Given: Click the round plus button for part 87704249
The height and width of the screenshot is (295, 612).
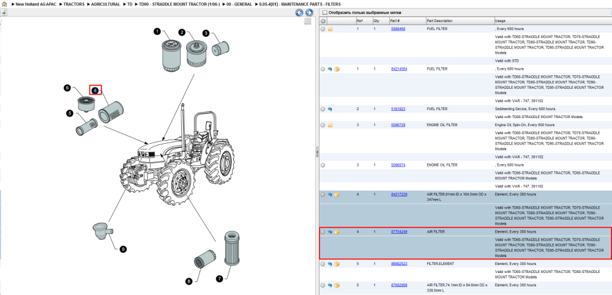Looking at the screenshot, I should point(323,232).
